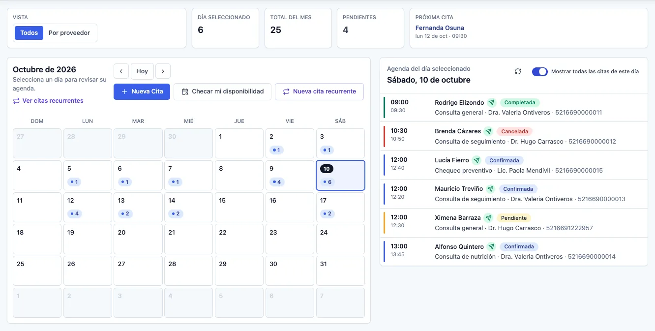Image resolution: width=655 pixels, height=331 pixels.
Task: Go to next month with right chevron
Action: point(163,71)
